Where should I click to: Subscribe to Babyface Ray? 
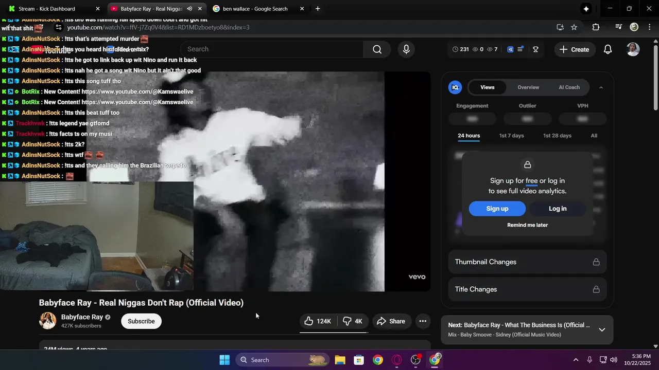[141, 321]
